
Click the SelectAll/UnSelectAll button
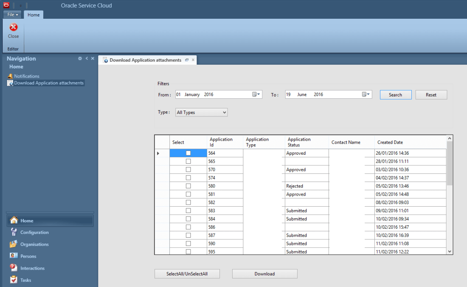pyautogui.click(x=187, y=273)
